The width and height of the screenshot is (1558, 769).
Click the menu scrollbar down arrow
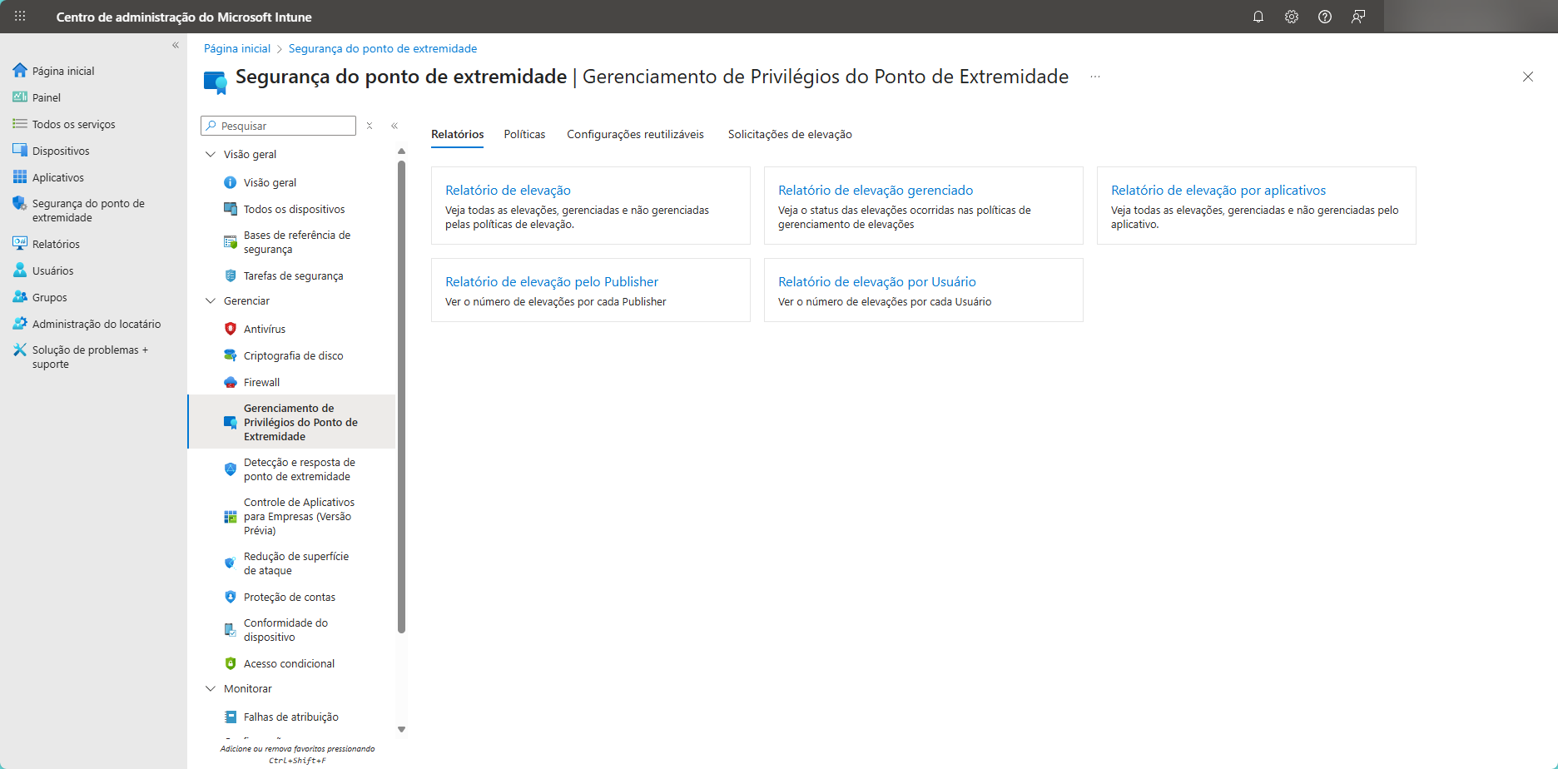(x=401, y=729)
